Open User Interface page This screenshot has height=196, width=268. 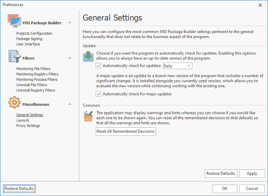[x=28, y=44]
